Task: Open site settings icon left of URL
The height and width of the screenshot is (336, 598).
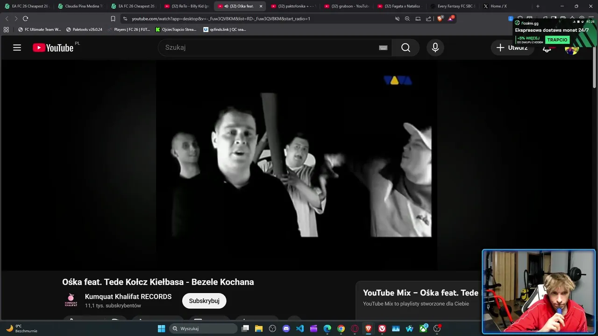Action: click(125, 19)
